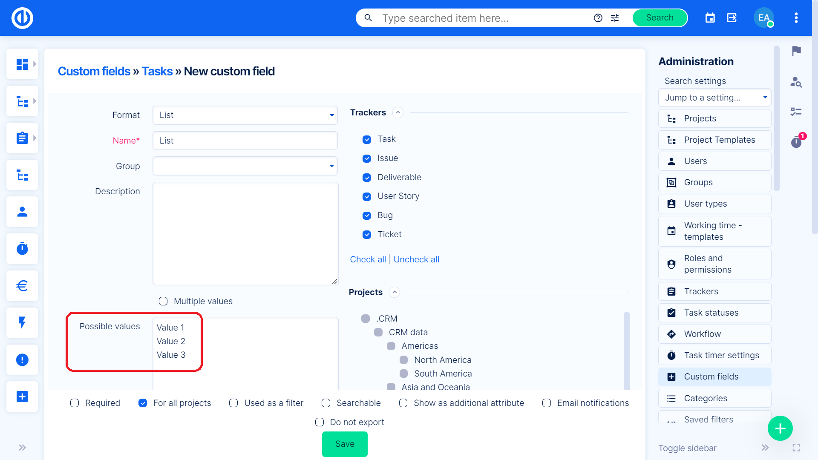Open the timer stopwatch icon in left sidebar
This screenshot has width=818, height=460.
pyautogui.click(x=22, y=248)
